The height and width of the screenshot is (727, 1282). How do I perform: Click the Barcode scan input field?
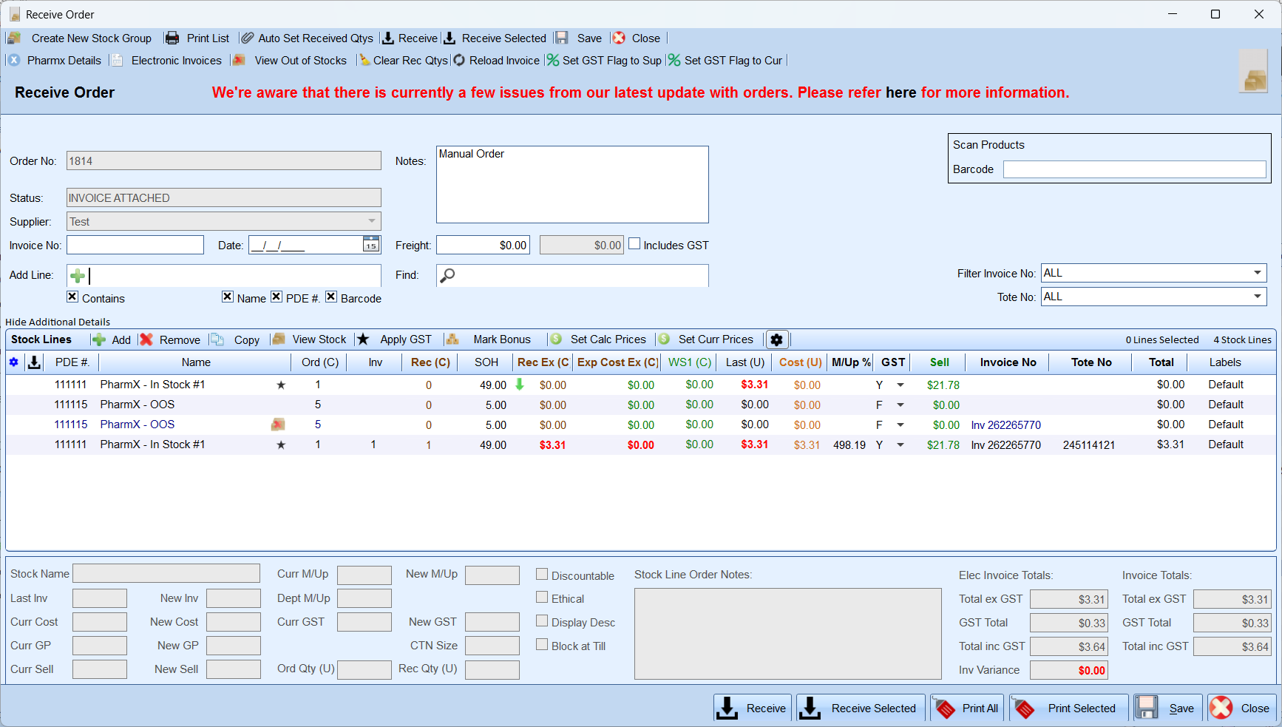1134,169
